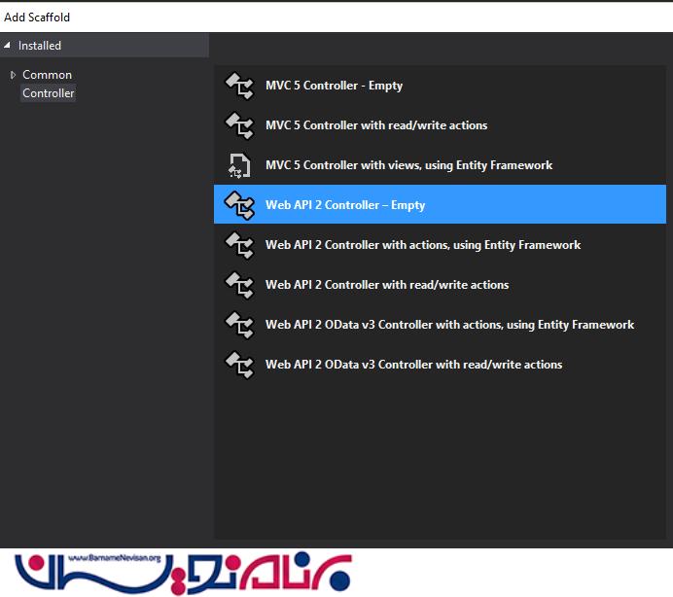Screen dimensions: 673x597
Task: Click the MVC 5 Controller with views icon
Action: point(238,165)
